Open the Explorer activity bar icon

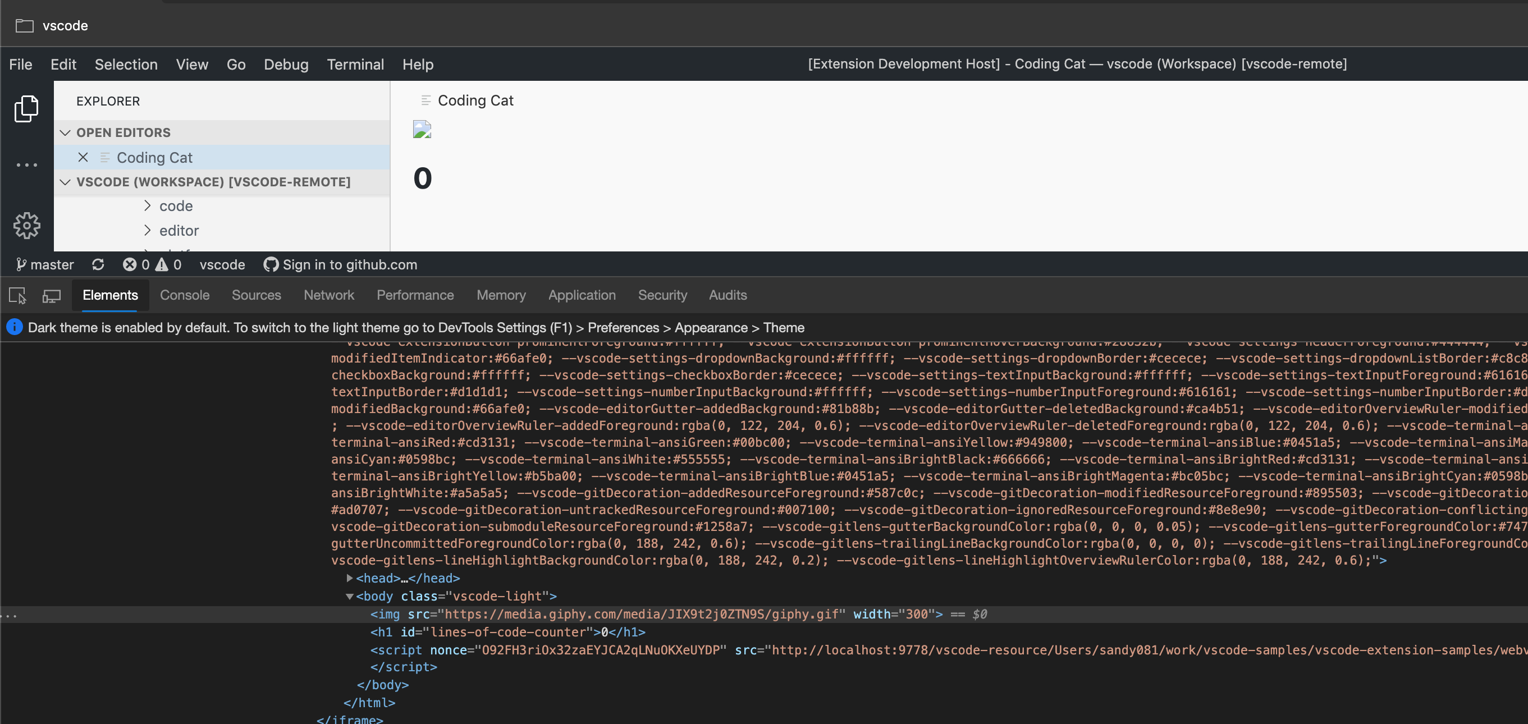point(26,109)
